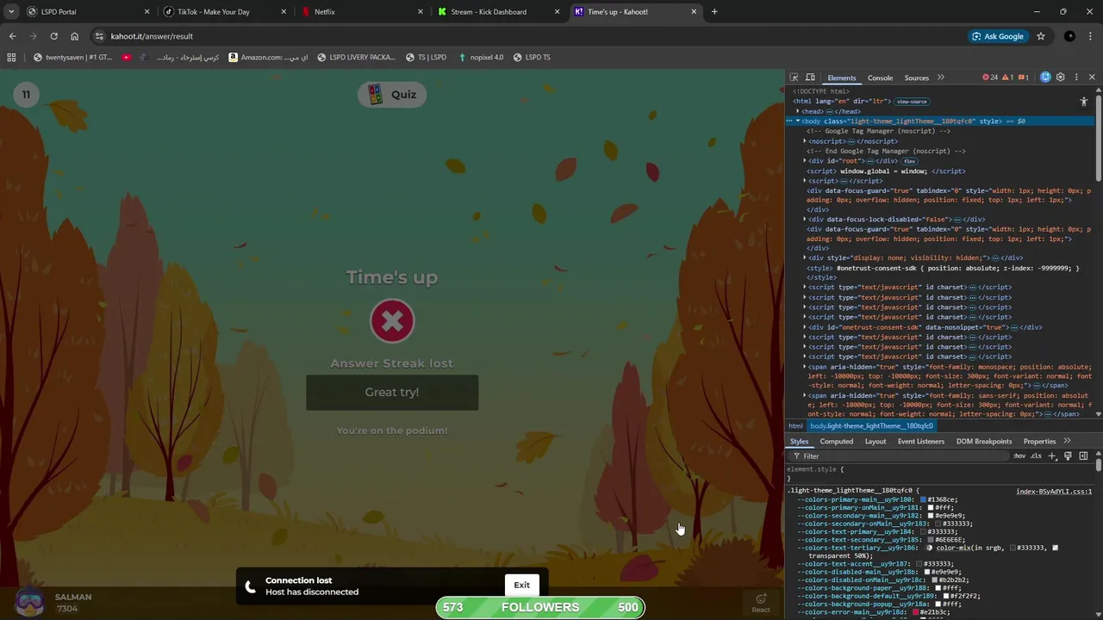Click the React emoji button in Kahoot

761,603
